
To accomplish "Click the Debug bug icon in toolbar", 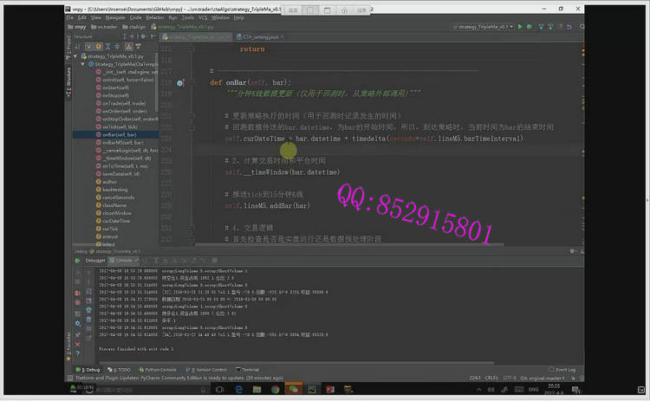I will [x=530, y=27].
